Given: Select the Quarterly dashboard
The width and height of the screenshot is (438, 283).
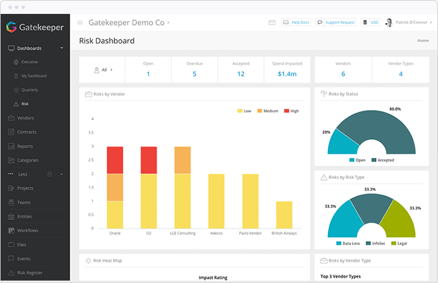Looking at the screenshot, I should (29, 89).
